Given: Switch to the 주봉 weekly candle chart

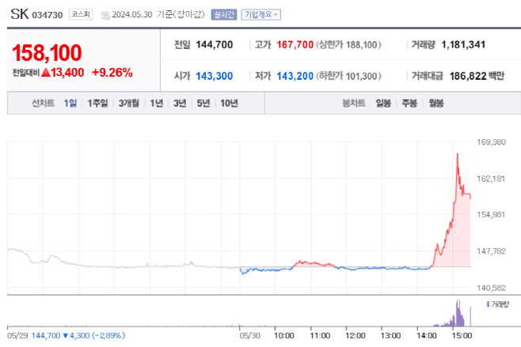Looking at the screenshot, I should pos(409,104).
